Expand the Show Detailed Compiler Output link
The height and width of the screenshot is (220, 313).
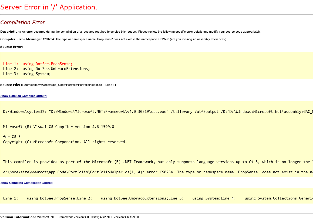click(x=23, y=96)
